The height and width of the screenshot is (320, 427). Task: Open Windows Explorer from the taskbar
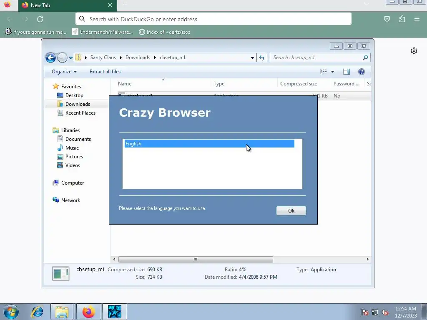(x=62, y=312)
